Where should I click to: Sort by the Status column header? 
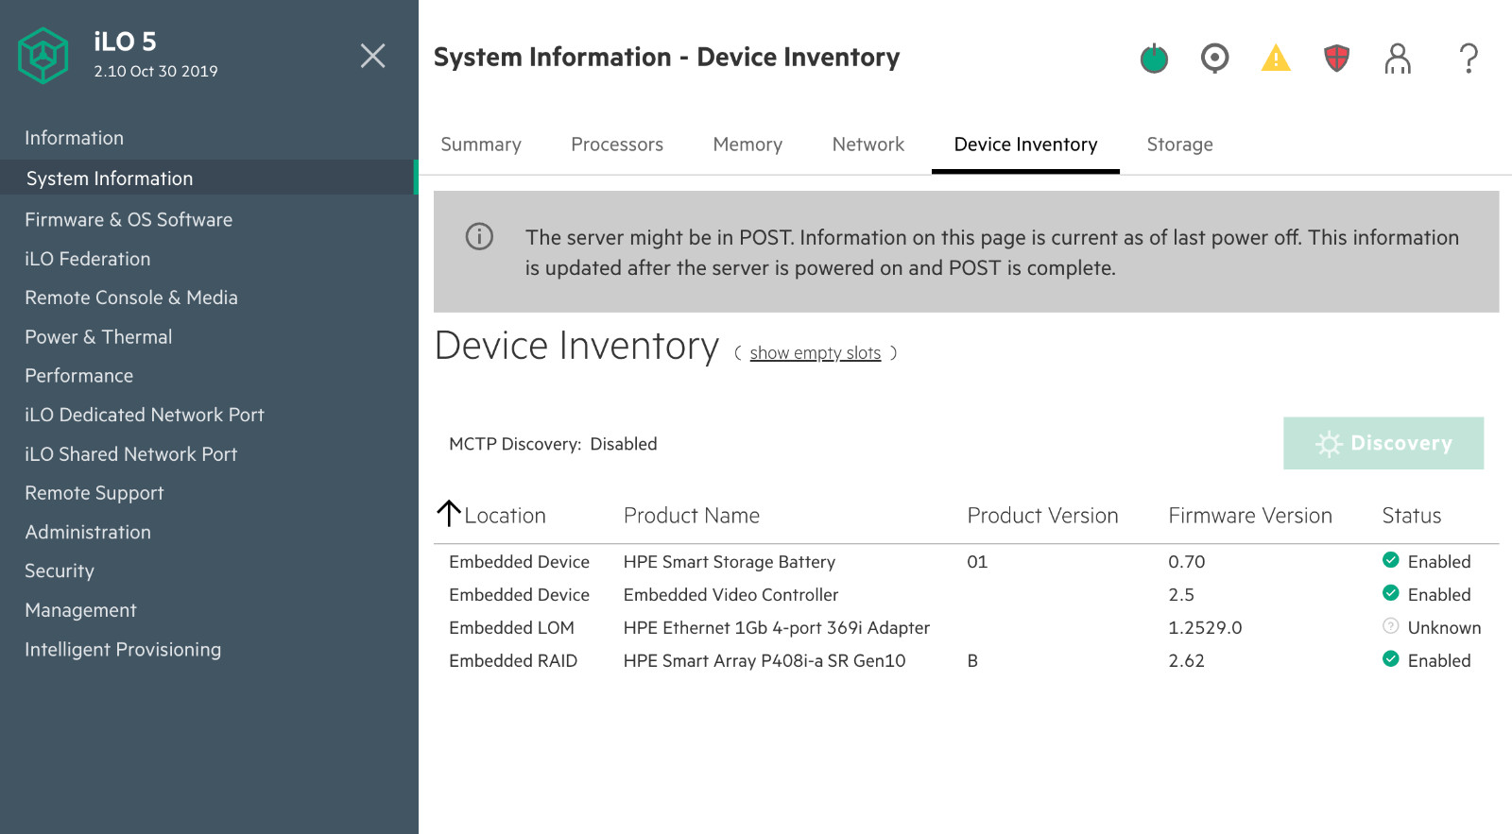click(x=1412, y=516)
